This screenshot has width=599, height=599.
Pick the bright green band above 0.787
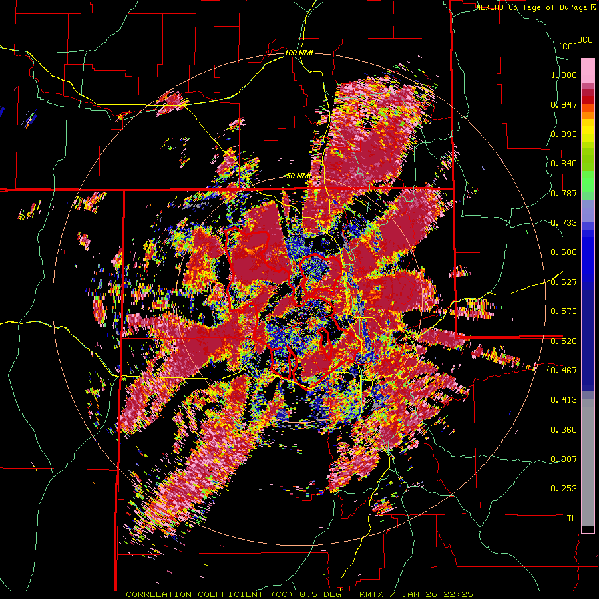[588, 181]
